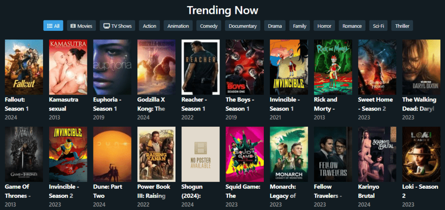Open the Daryl Dixon poster

[422, 67]
